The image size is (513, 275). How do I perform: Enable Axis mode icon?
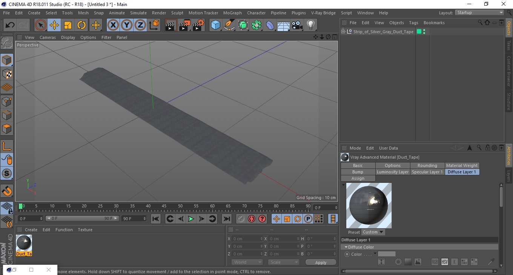[x=7, y=146]
